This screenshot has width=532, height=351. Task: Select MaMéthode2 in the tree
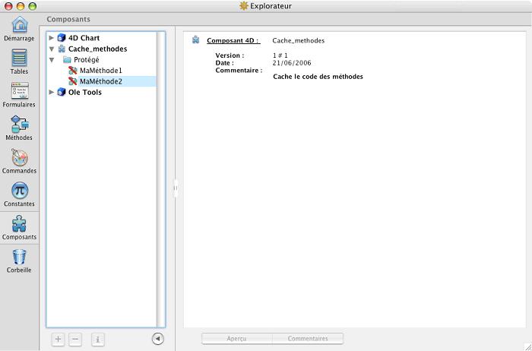(x=100, y=81)
